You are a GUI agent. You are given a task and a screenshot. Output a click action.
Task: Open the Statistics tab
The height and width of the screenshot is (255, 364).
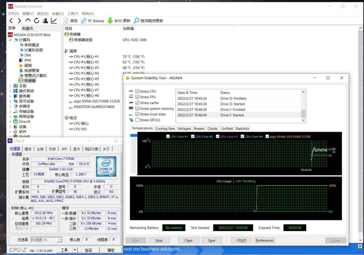(x=242, y=128)
